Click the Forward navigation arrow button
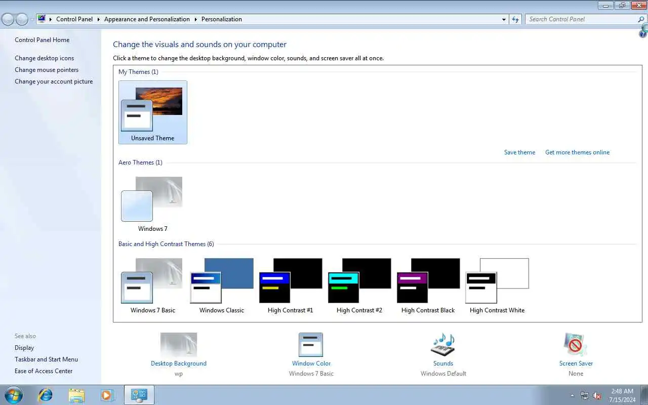This screenshot has height=405, width=648. [x=22, y=19]
